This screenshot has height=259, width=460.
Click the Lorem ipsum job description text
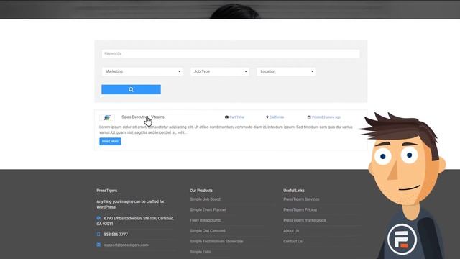pos(226,129)
